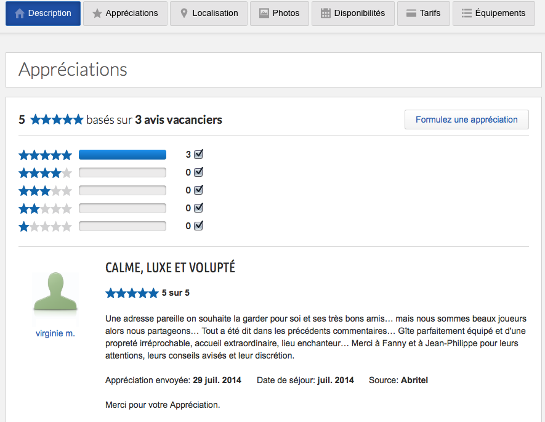Open the Localisation tab
545x422 pixels.
[208, 13]
